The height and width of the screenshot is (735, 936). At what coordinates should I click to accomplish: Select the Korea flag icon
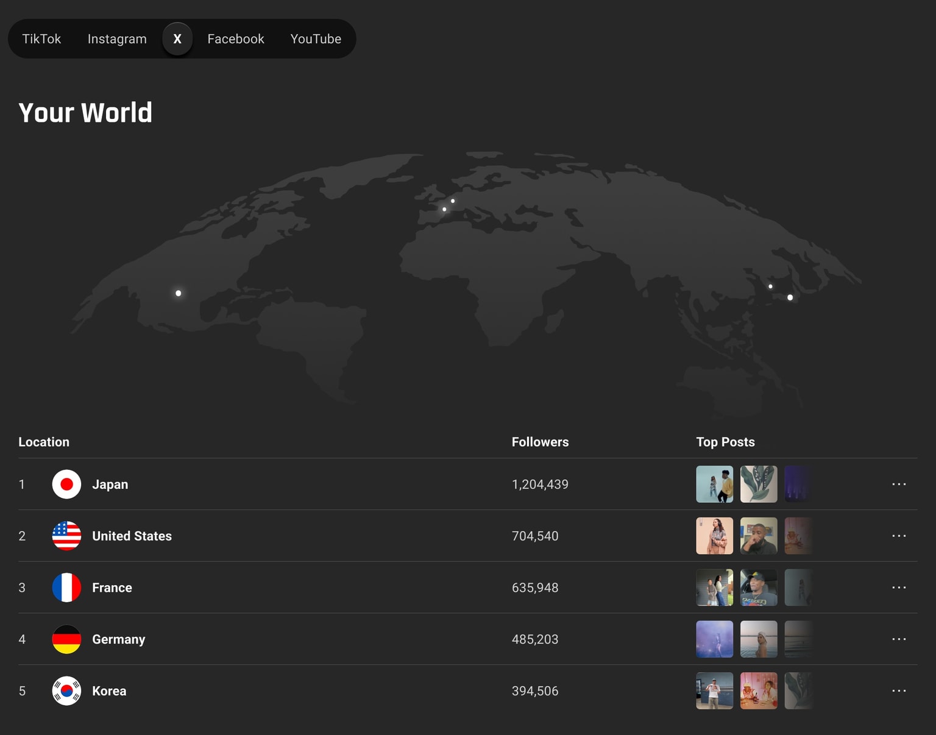[66, 691]
